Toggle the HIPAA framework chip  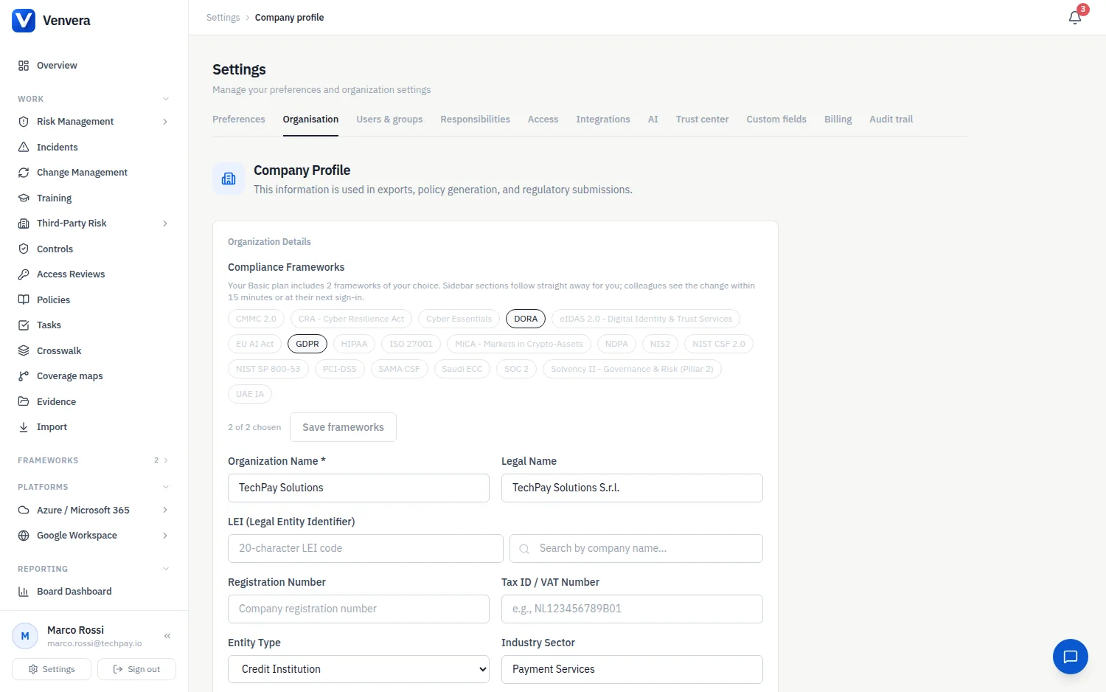coord(354,344)
